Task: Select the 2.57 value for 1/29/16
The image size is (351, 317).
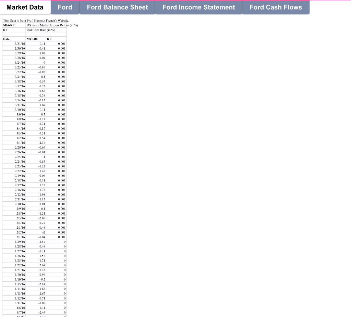Action: (x=38, y=242)
